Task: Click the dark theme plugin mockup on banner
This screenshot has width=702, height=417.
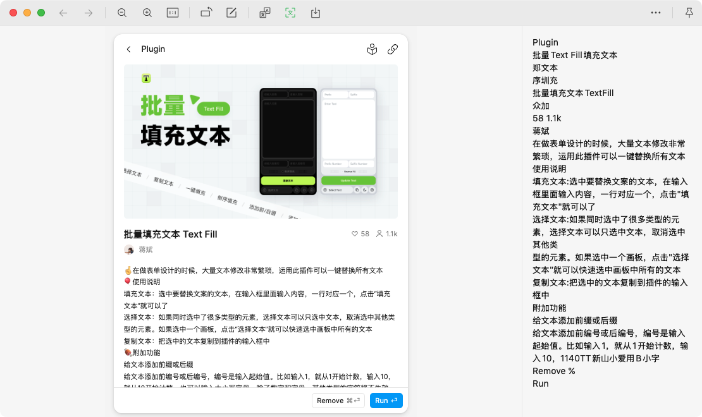Action: pos(288,142)
